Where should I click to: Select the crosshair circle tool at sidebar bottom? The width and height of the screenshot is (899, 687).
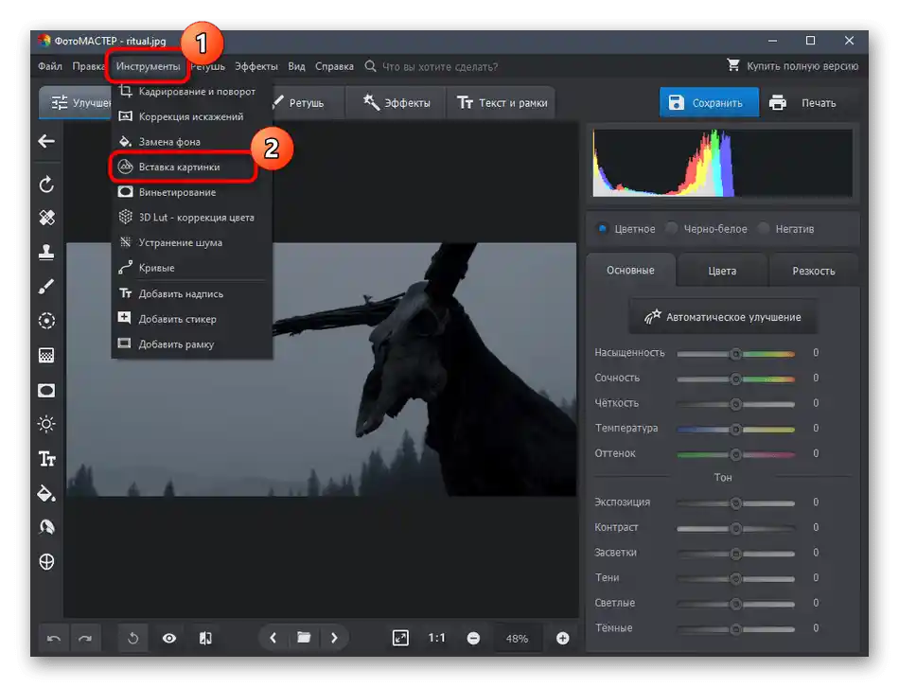point(46,562)
